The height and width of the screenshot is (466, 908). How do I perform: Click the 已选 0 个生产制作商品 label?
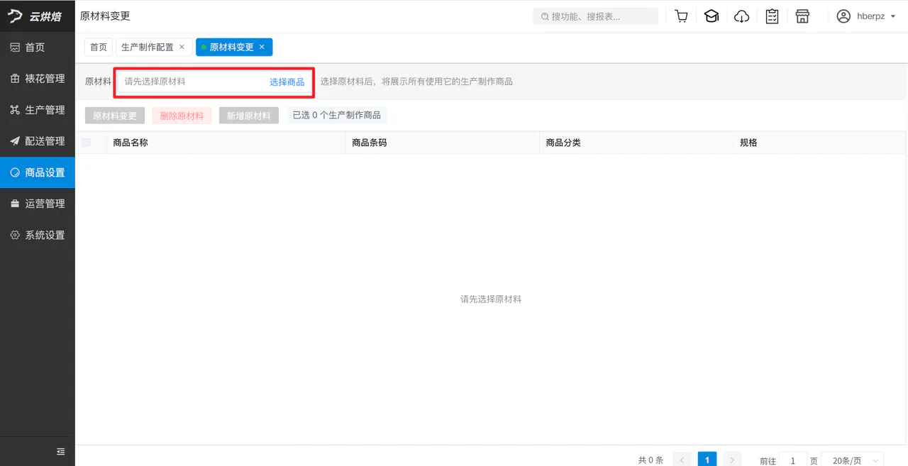pyautogui.click(x=337, y=115)
